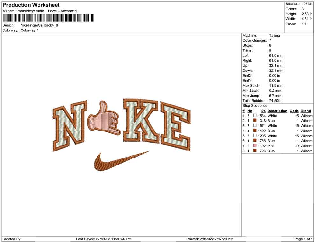Click the barcode under the worksheet title

48,18
